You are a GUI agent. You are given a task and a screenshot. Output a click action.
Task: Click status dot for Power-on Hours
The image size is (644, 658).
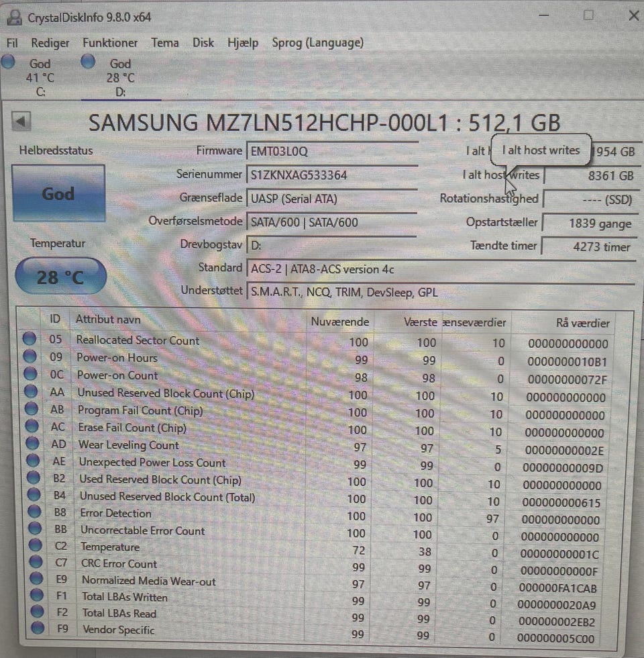point(30,357)
